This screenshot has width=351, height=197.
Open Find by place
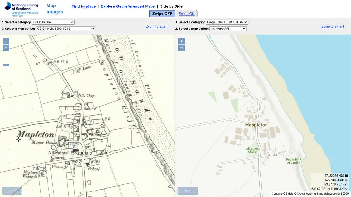[x=84, y=6]
